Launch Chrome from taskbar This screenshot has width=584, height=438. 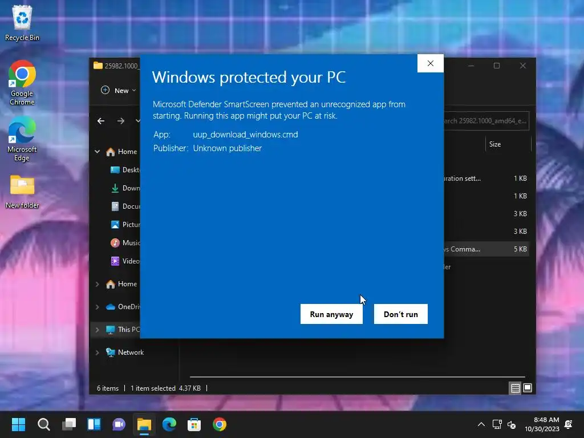(220, 424)
